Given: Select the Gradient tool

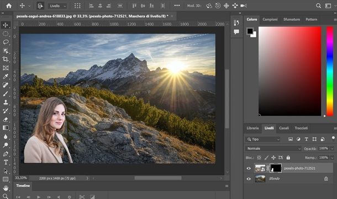Looking at the screenshot, I should [6, 128].
